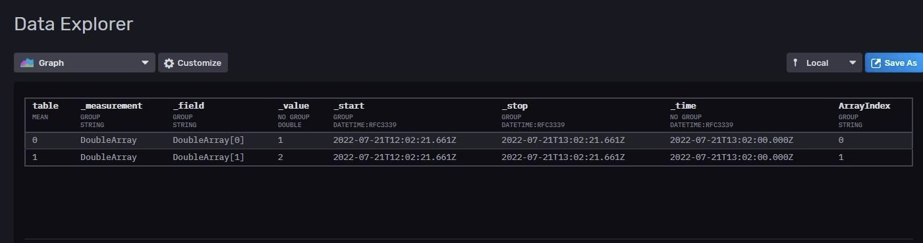
Task: Open the Customize options panel
Action: pos(193,63)
